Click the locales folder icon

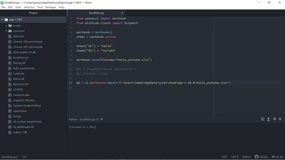(x=10, y=26)
